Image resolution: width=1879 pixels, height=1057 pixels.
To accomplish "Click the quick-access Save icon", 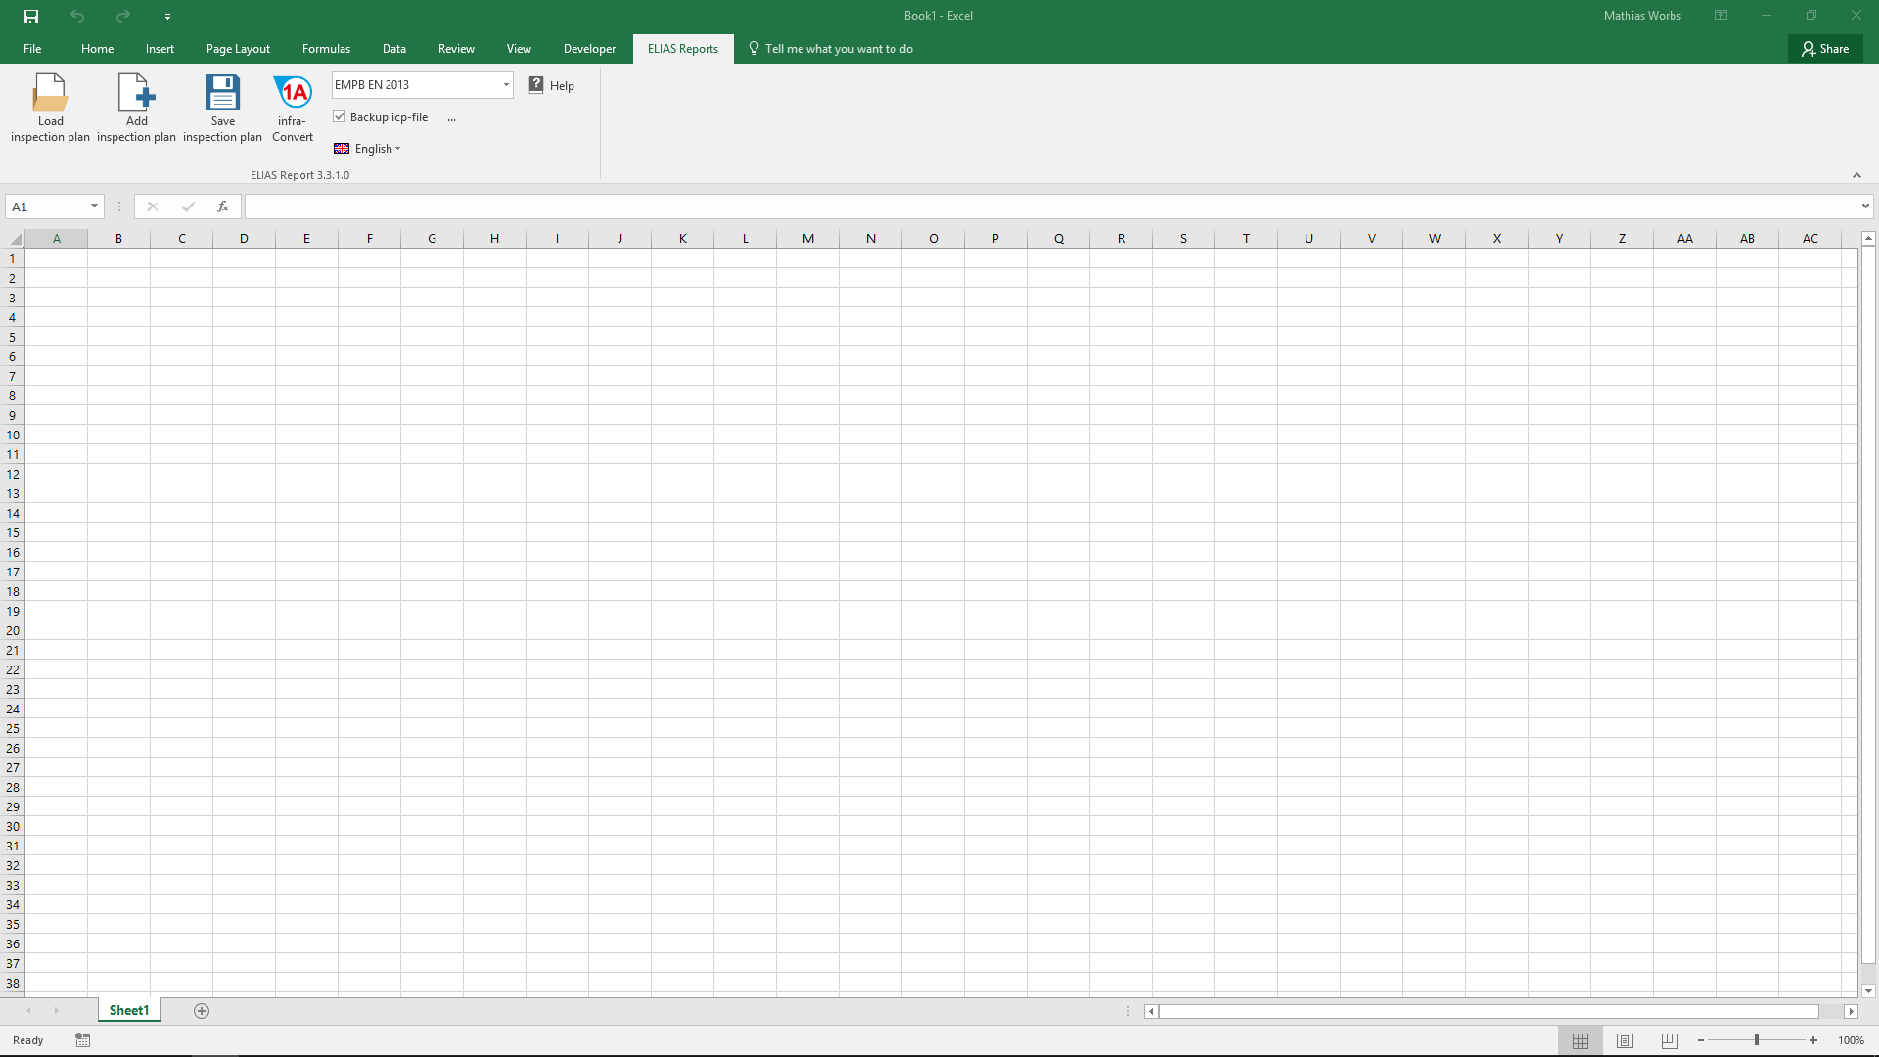I will click(x=31, y=16).
